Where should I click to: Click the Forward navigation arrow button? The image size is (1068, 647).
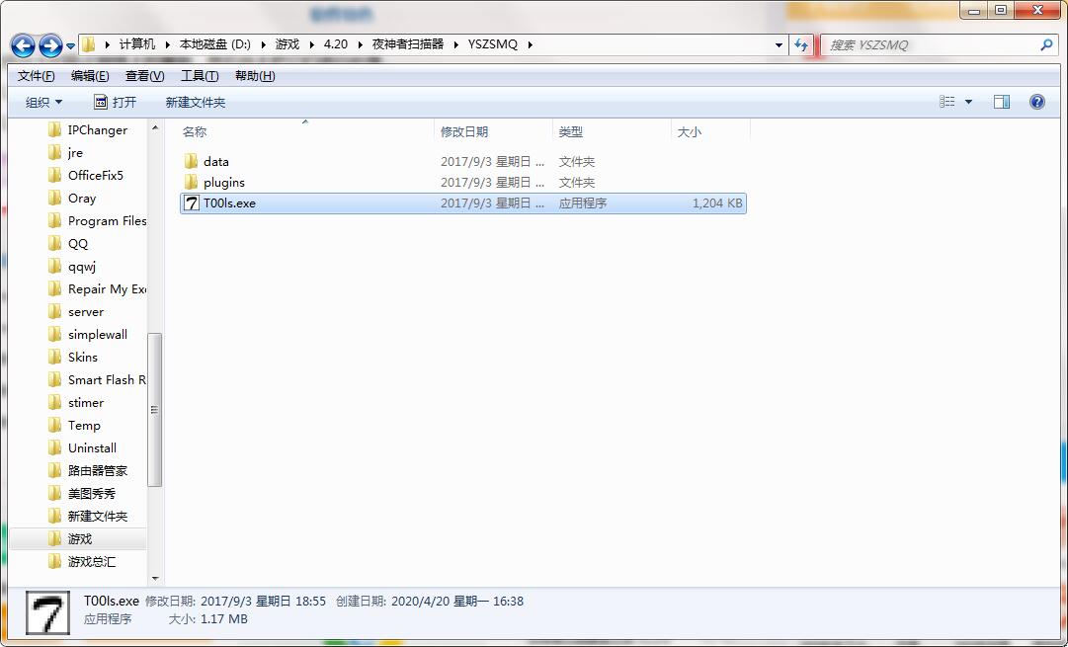50,45
